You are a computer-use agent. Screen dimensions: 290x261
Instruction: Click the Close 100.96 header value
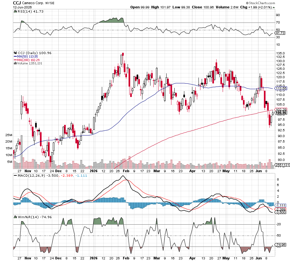tap(203, 7)
